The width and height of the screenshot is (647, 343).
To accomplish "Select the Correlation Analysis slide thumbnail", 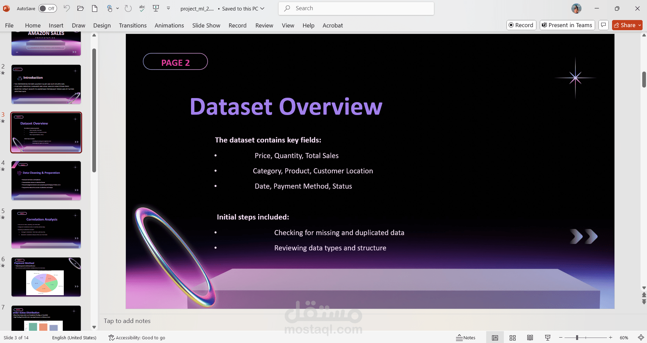I will (46, 229).
